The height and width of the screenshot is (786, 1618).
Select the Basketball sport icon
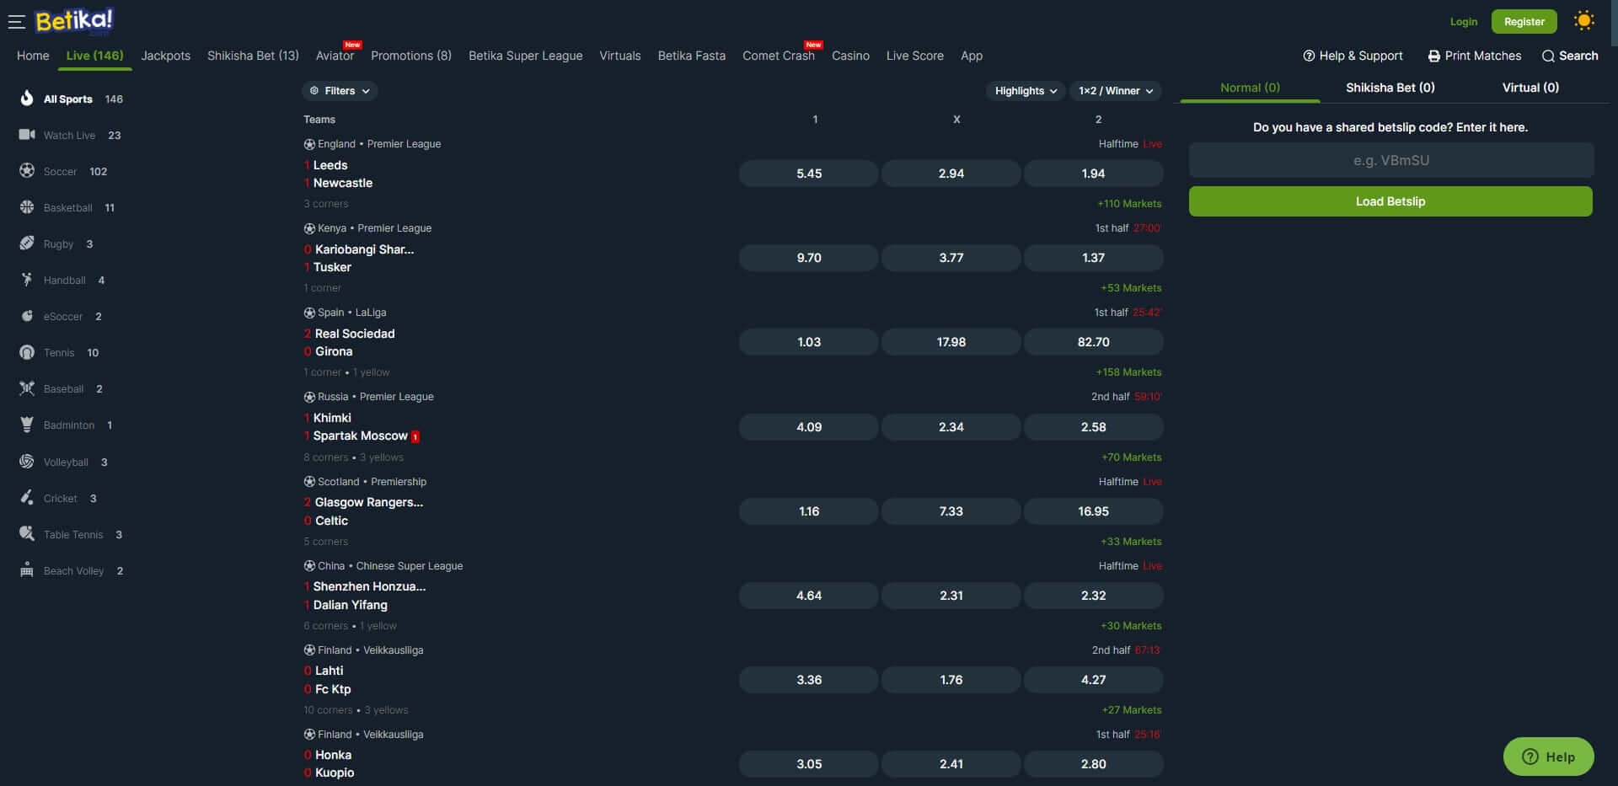(x=27, y=207)
